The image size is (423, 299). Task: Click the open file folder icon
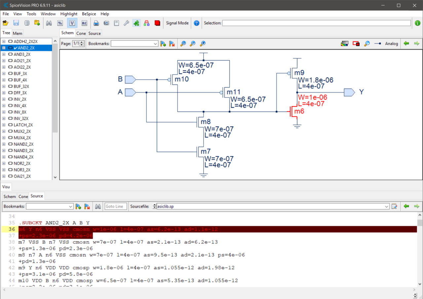tap(5, 23)
